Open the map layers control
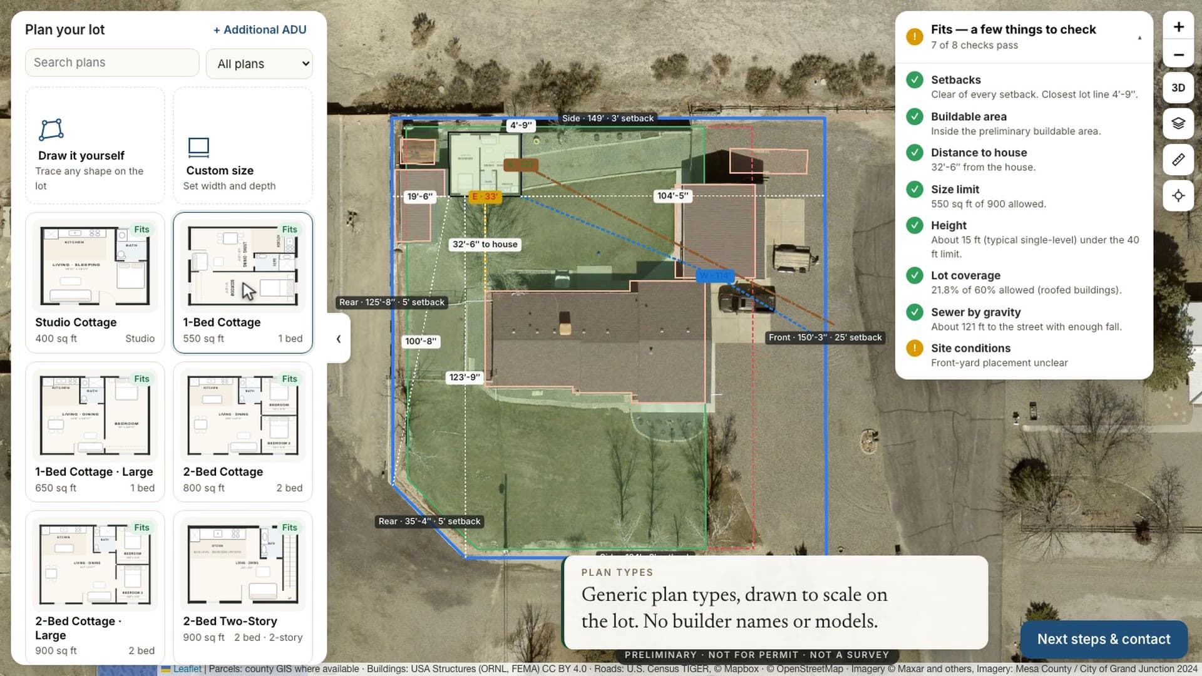The image size is (1202, 676). [x=1178, y=123]
